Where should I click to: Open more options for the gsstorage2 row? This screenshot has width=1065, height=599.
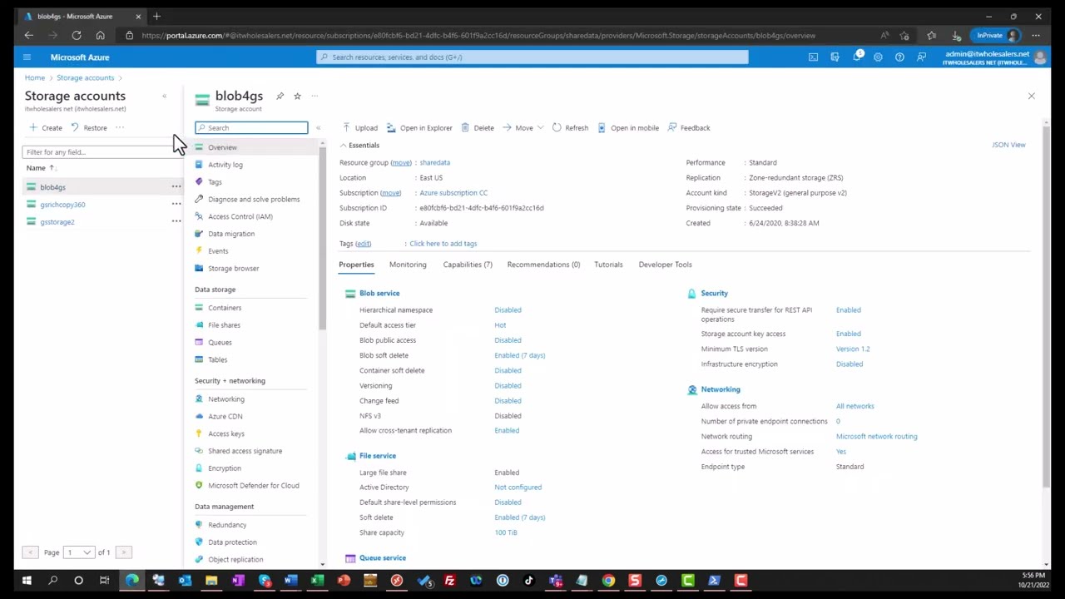pyautogui.click(x=176, y=222)
